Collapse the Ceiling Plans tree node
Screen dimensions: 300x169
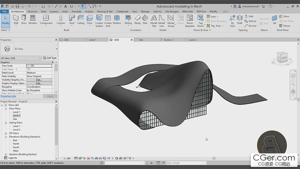tap(6, 123)
